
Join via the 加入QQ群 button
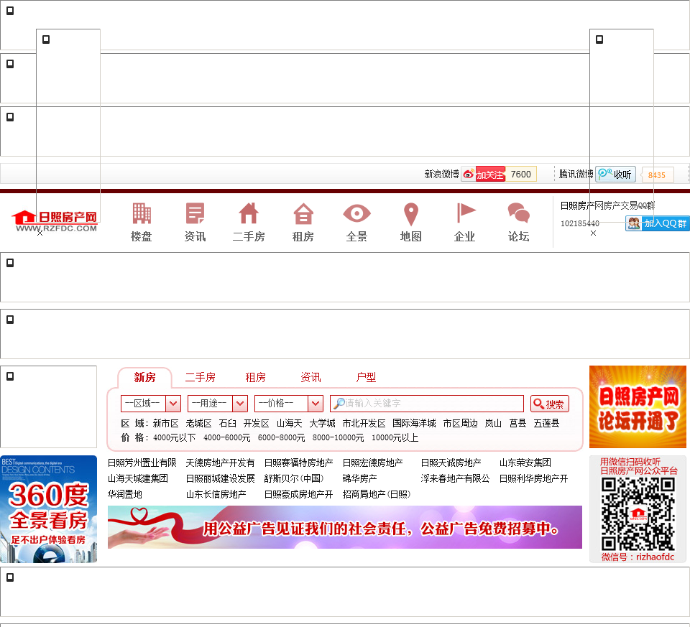(658, 223)
